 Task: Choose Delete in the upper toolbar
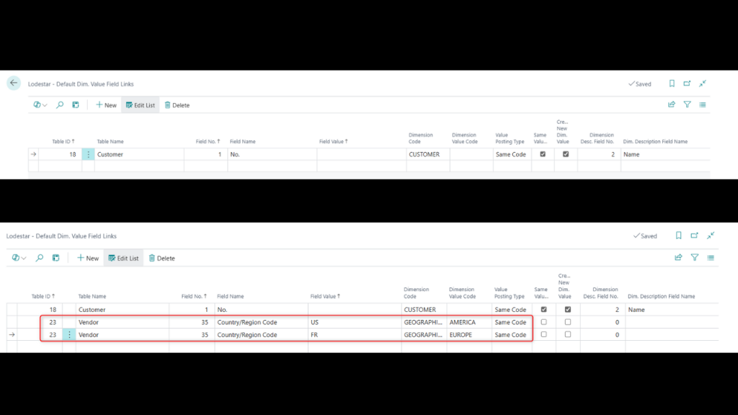tap(177, 105)
